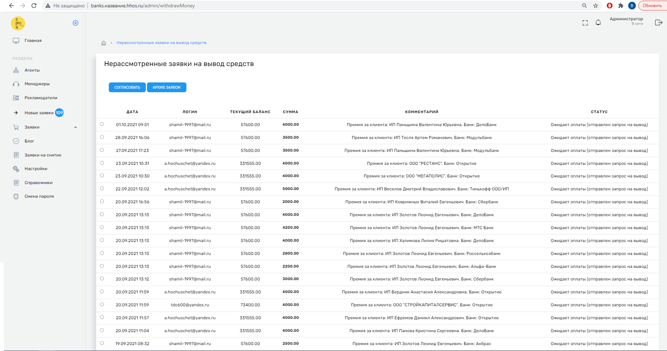This screenshot has height=351, width=667.
Task: Click the Настройки gears icon
Action: click(16, 169)
